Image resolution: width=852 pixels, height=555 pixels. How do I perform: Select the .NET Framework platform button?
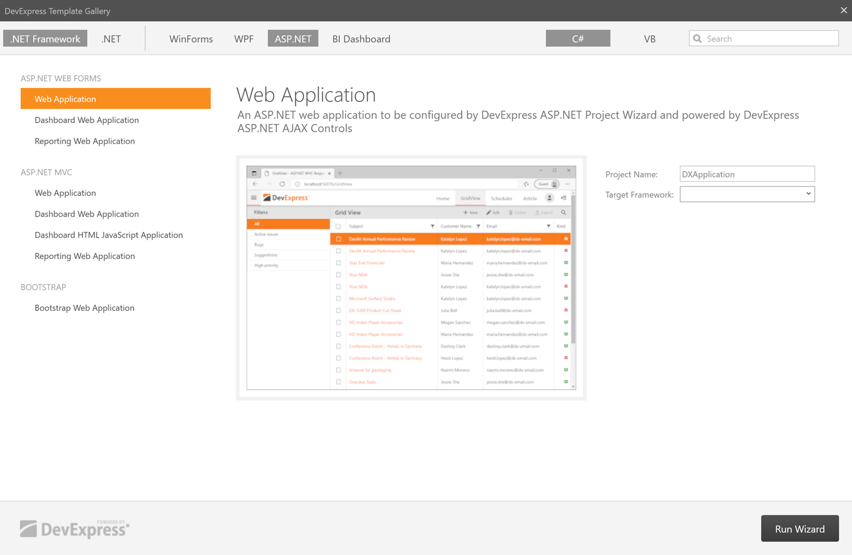pyautogui.click(x=45, y=38)
